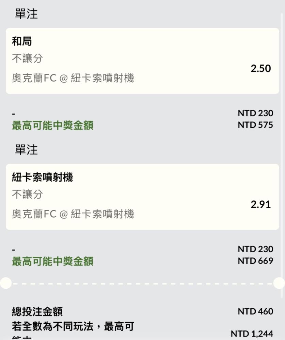Screen dimensions: 285x340
Task: Click 不讓分 under 紐卡索噴射機 bet
Action: pos(27,194)
